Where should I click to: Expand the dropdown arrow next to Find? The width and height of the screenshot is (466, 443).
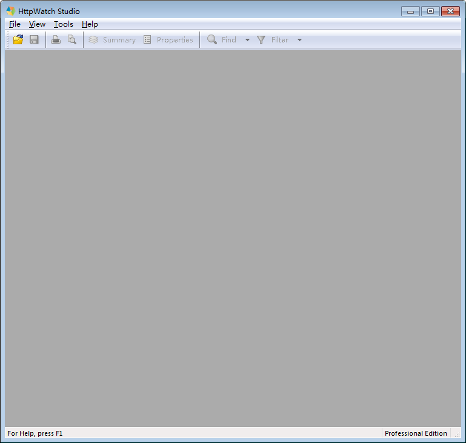tap(247, 40)
